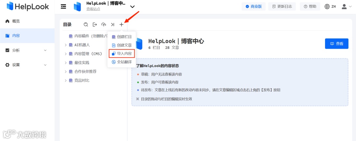Screen dimensions: 356x141
Task: Expand the 最佳实践 tree node
Action: coord(66,63)
